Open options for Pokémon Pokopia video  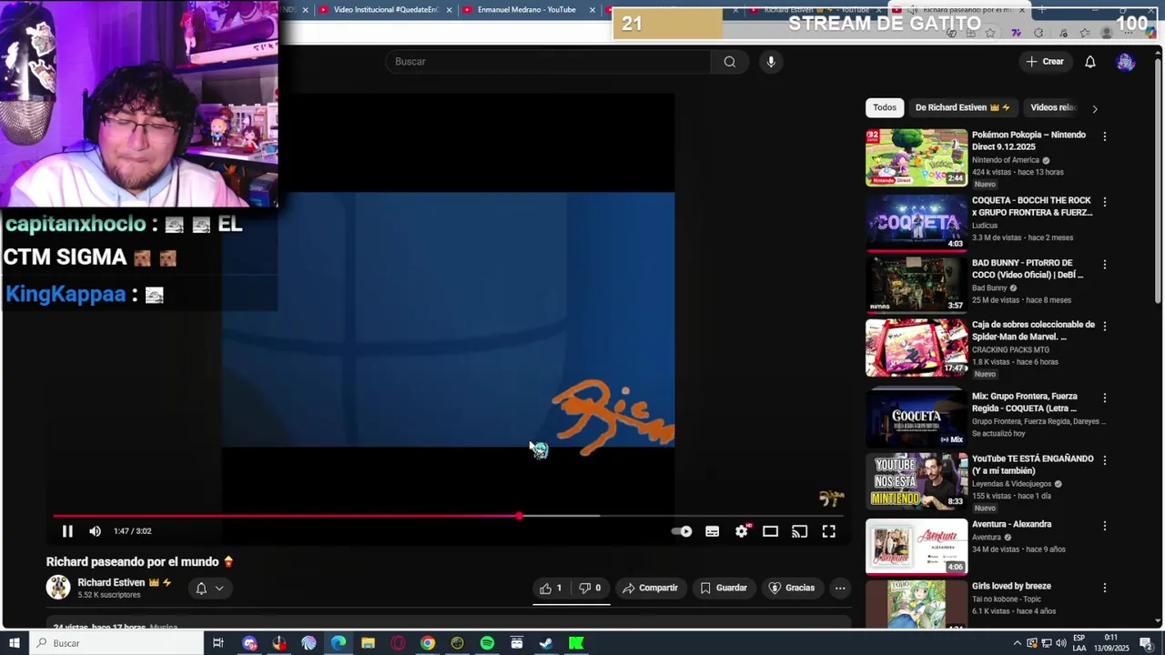click(1105, 136)
